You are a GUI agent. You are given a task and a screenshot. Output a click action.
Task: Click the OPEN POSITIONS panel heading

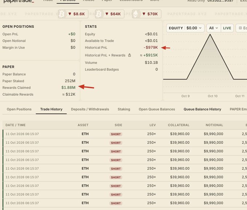pyautogui.click(x=18, y=26)
